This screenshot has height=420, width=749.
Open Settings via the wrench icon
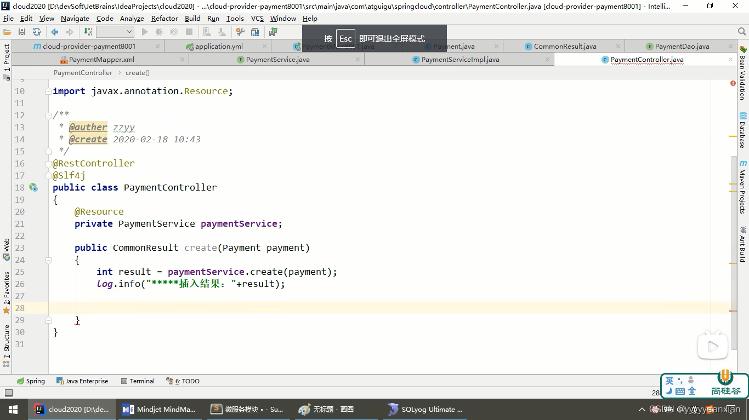pyautogui.click(x=240, y=32)
